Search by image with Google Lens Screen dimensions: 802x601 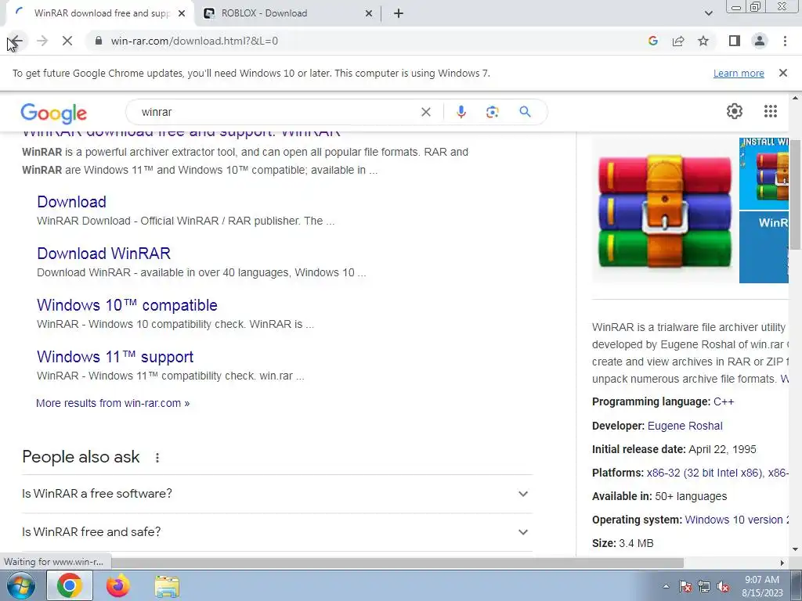tap(492, 112)
